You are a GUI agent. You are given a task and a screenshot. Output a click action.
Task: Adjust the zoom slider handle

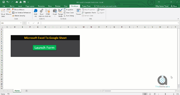pos(165,94)
